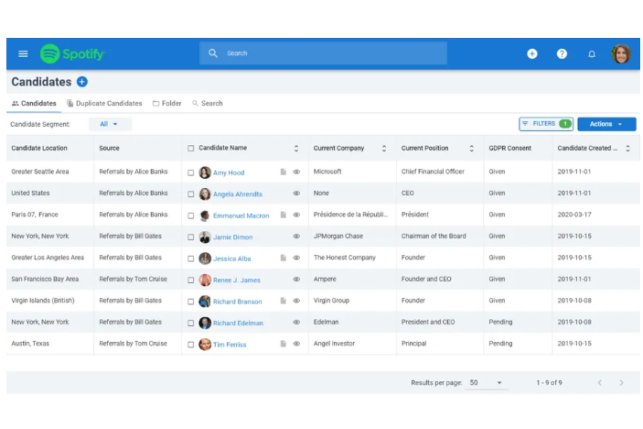Open the notifications bell
The width and height of the screenshot is (643, 429).
592,54
